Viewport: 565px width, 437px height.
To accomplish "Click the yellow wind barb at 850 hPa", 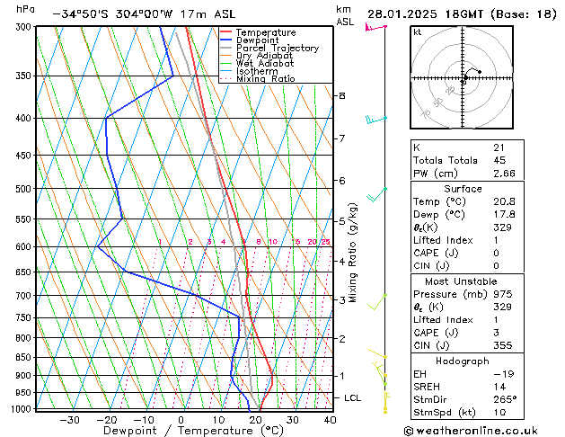I will click(x=377, y=353).
